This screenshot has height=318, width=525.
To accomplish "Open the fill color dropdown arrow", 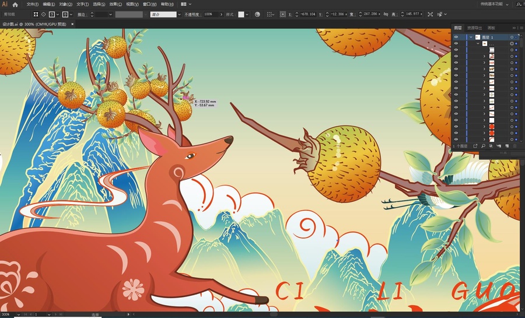I will coord(58,15).
